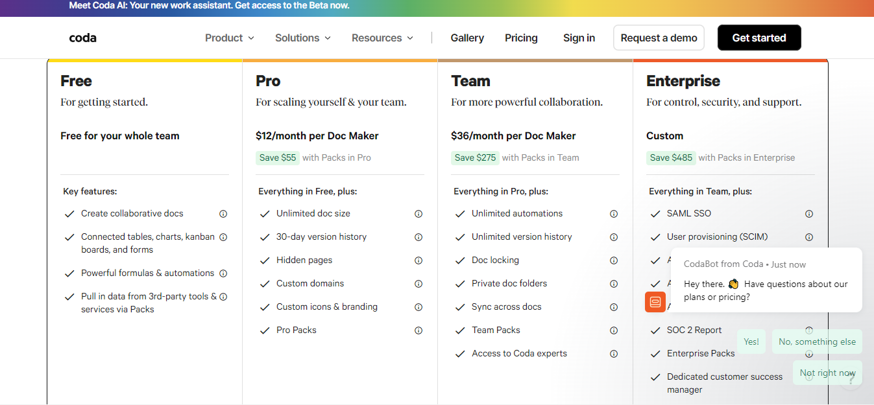This screenshot has width=874, height=405.
Task: Open the Gallery page
Action: pos(467,38)
